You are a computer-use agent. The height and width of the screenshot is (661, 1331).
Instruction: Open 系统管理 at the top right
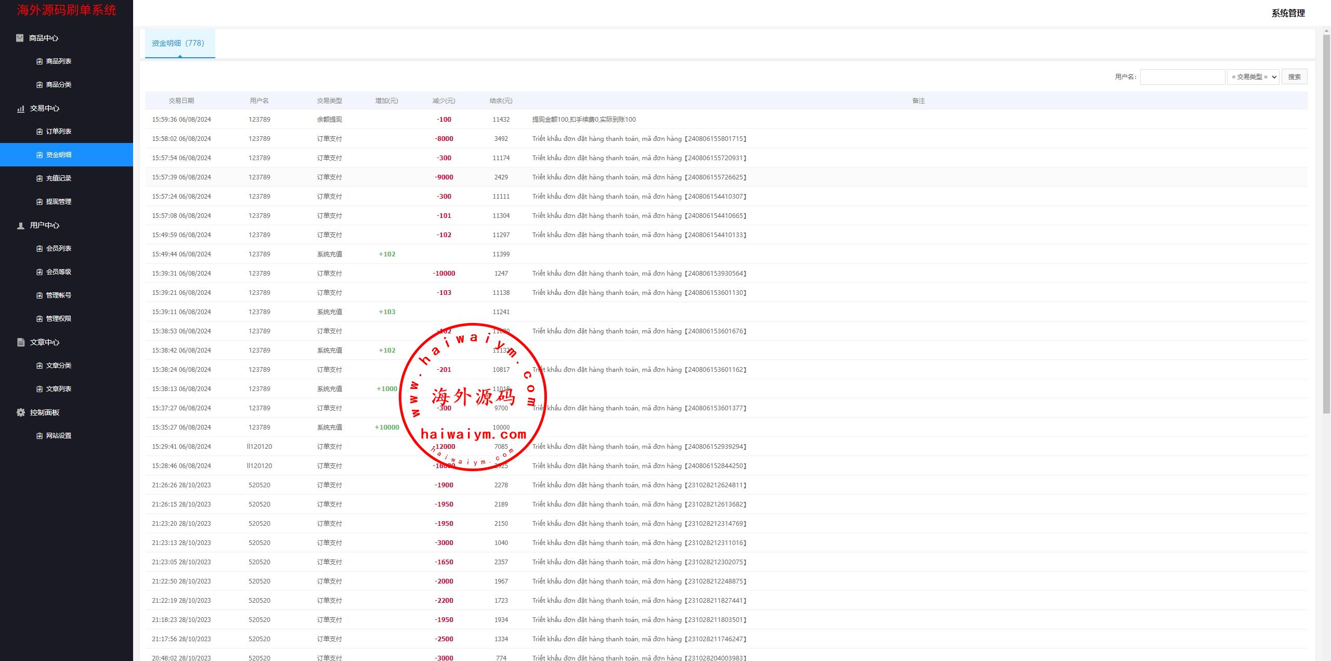1288,14
